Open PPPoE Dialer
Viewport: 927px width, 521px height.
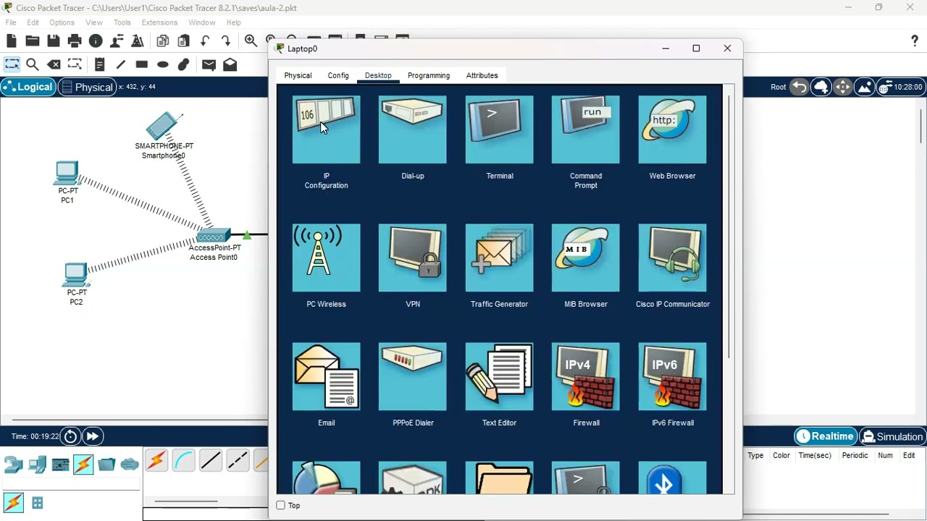tap(413, 377)
